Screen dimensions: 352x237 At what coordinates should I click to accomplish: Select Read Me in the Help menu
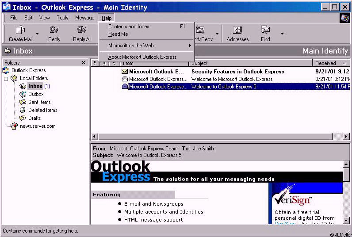tap(146, 34)
